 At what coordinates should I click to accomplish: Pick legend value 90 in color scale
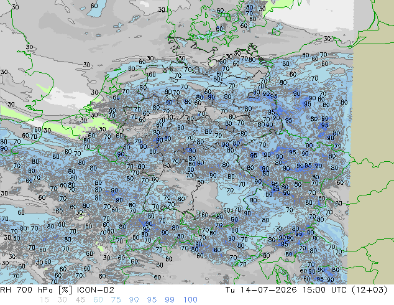pos(134,300)
